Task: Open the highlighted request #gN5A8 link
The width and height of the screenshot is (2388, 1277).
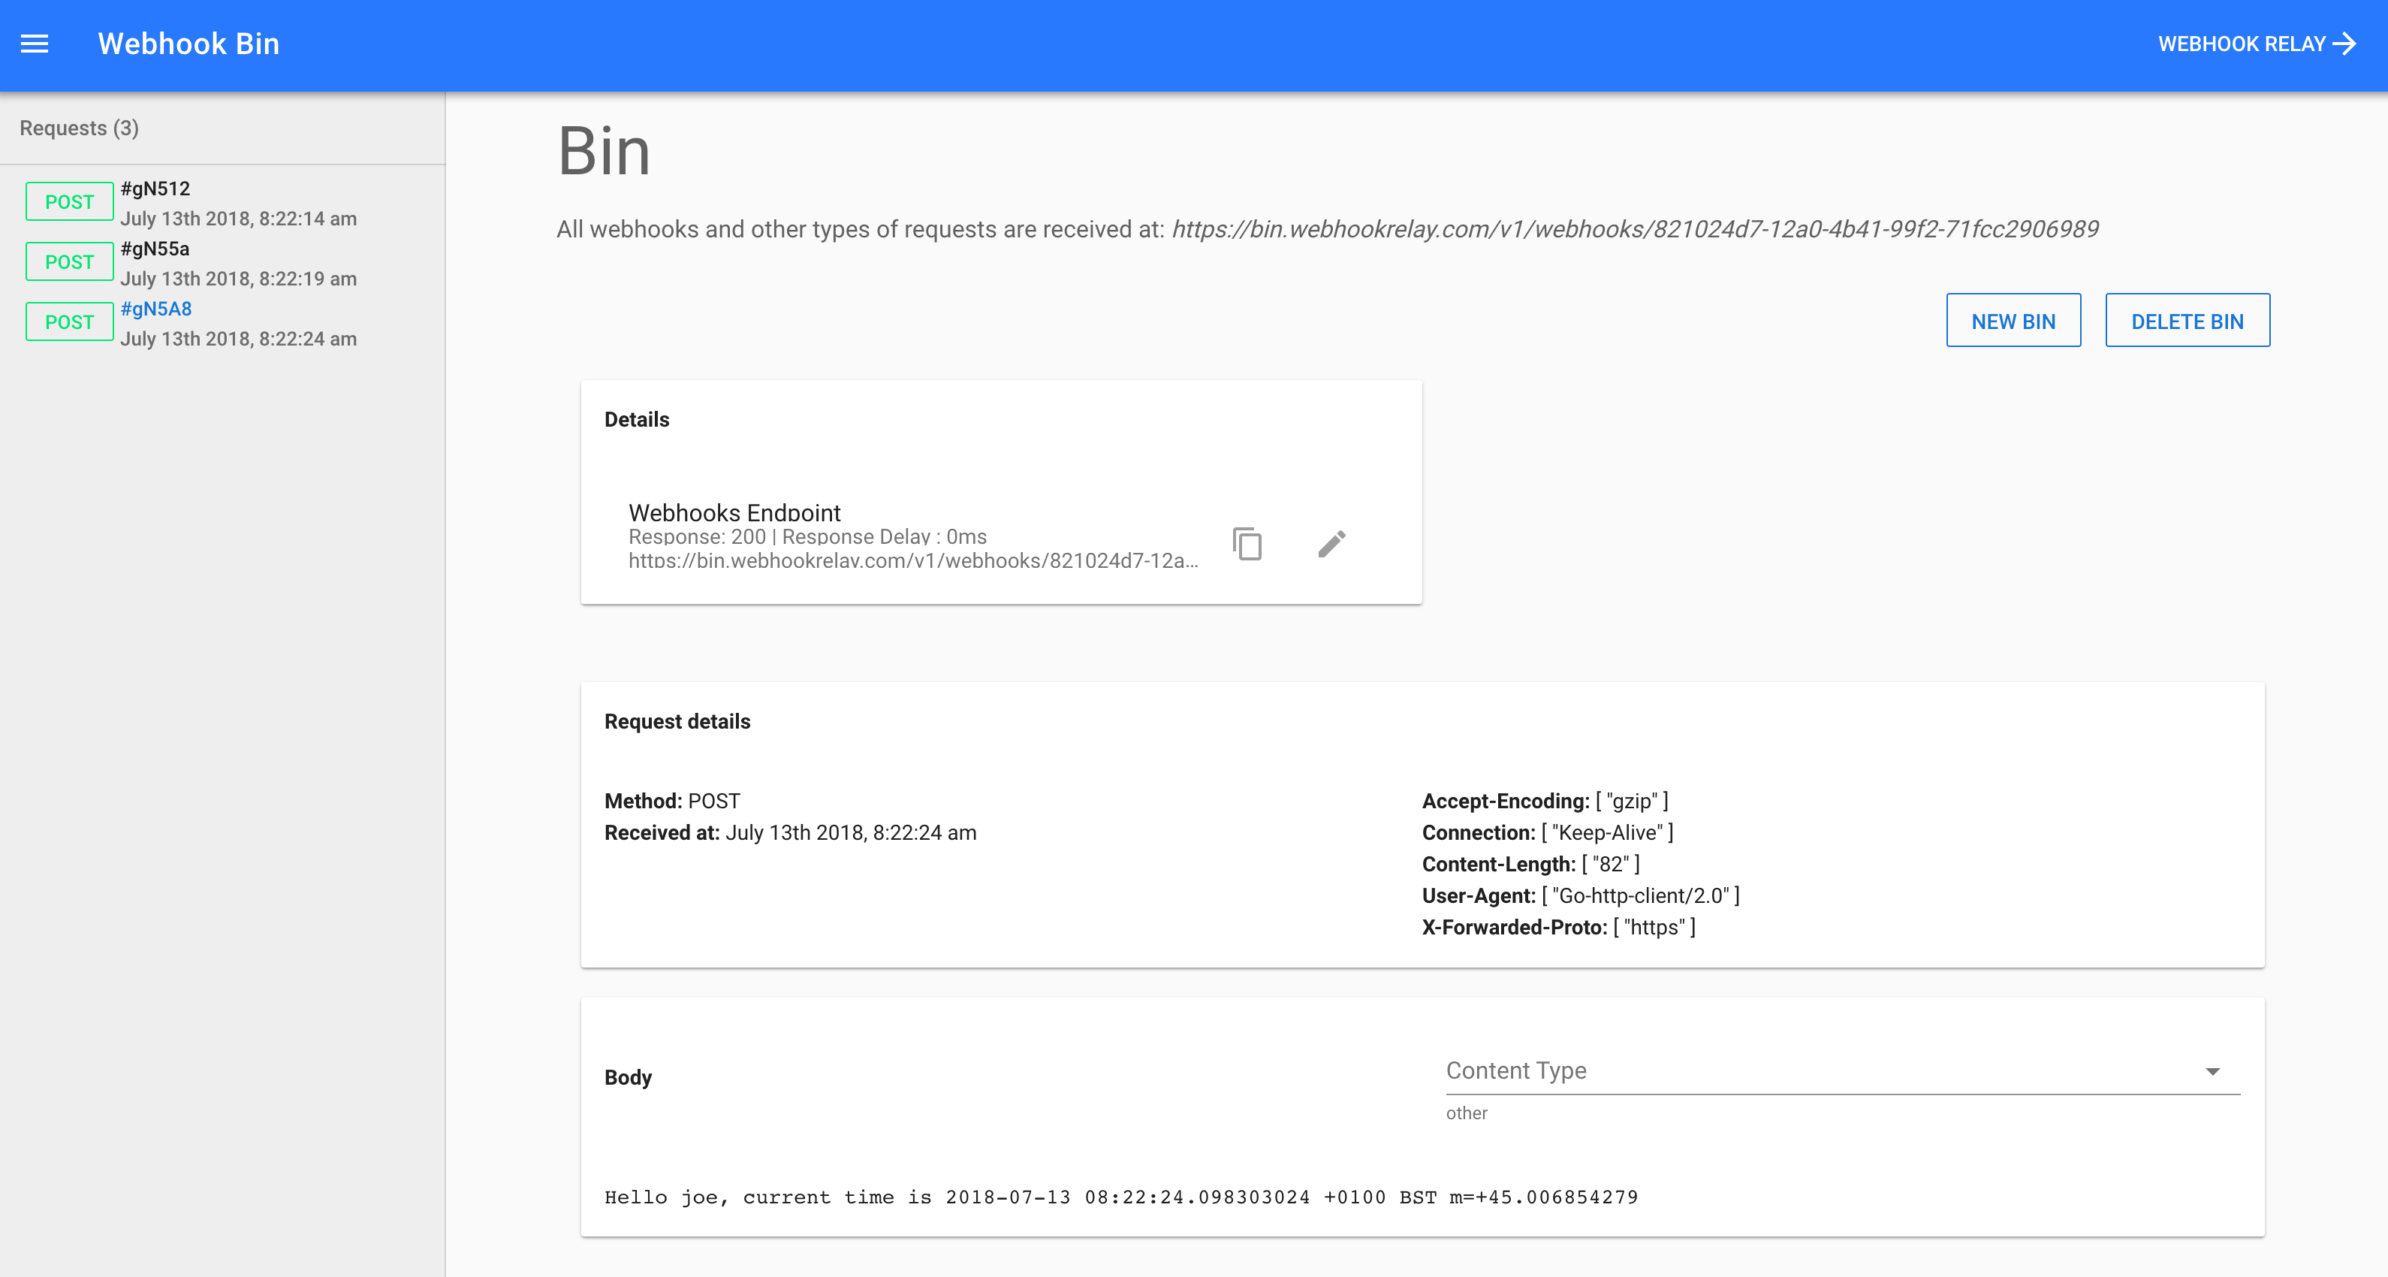Action: (x=155, y=309)
